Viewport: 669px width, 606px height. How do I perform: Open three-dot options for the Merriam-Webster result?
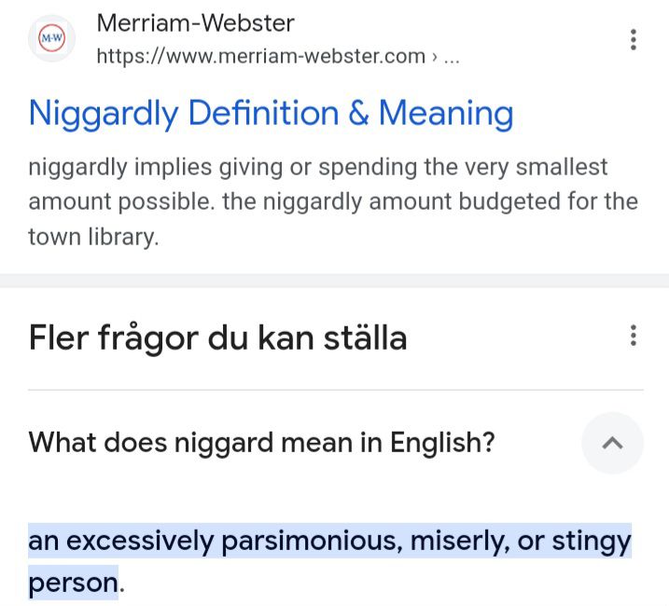(634, 39)
